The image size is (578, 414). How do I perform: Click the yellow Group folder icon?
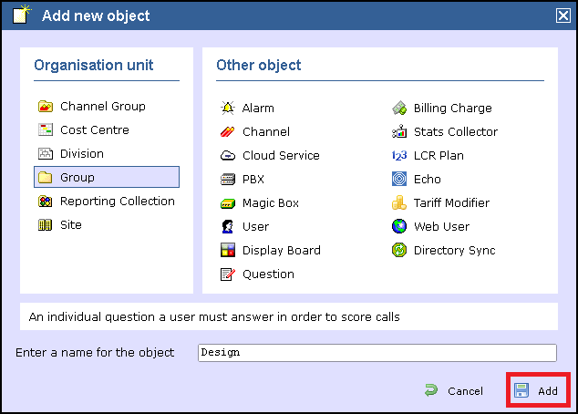pyautogui.click(x=46, y=177)
